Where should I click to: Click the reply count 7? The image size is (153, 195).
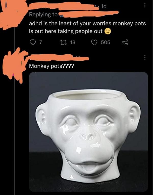coord(40,42)
